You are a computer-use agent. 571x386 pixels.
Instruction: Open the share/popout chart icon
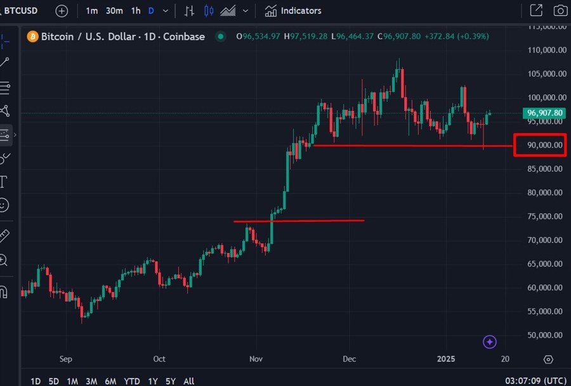click(x=536, y=11)
